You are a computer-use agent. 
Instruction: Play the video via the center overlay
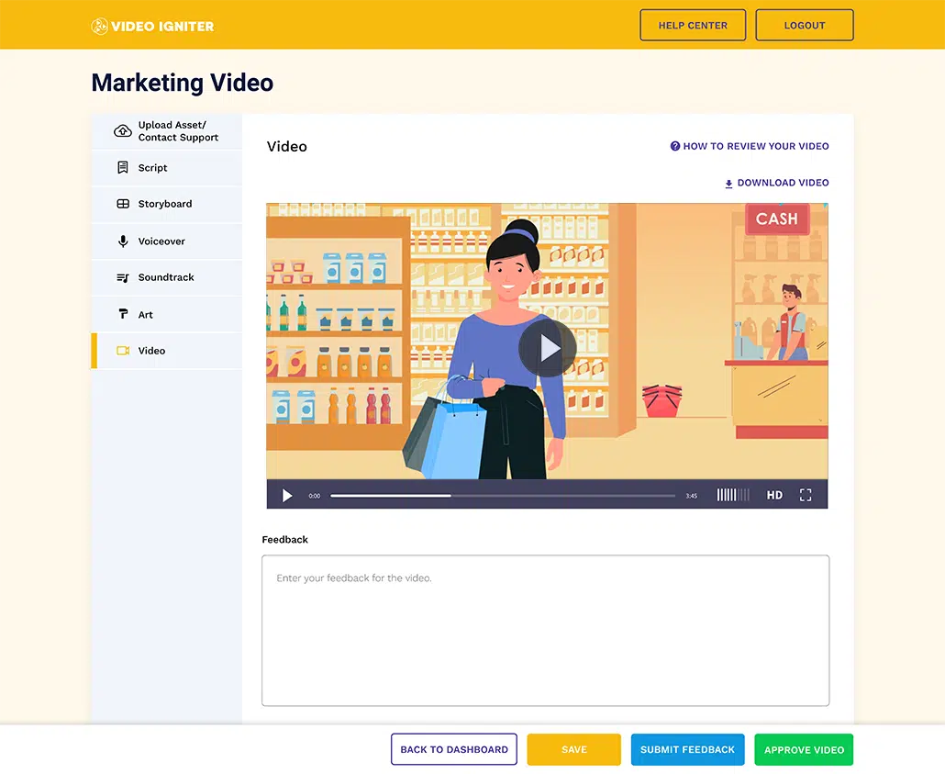(548, 348)
